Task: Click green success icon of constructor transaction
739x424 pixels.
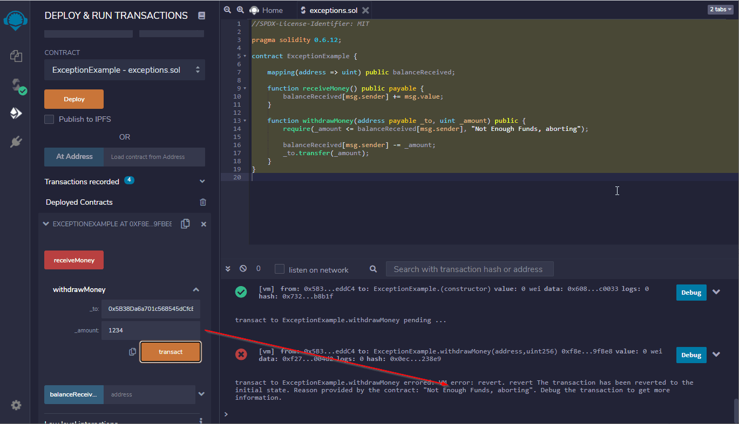Action: coord(241,292)
